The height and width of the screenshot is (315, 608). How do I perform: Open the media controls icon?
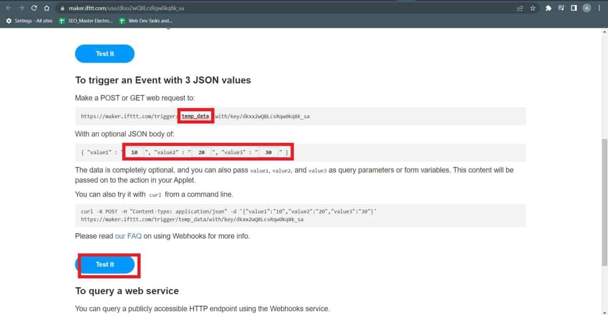tap(561, 8)
